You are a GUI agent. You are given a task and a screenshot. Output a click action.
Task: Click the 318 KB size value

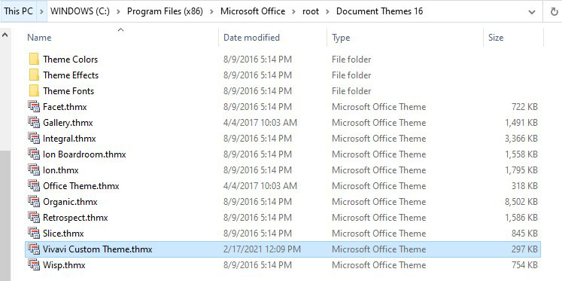click(524, 185)
